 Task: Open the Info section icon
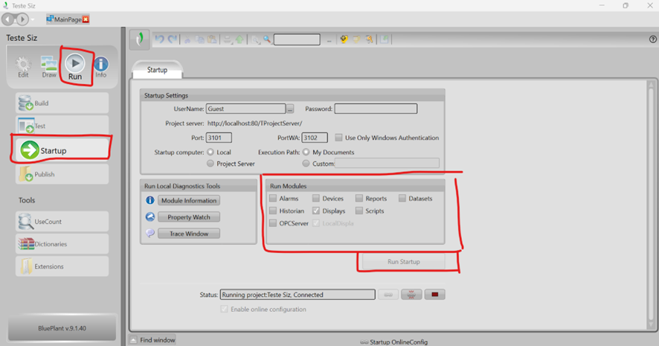100,65
